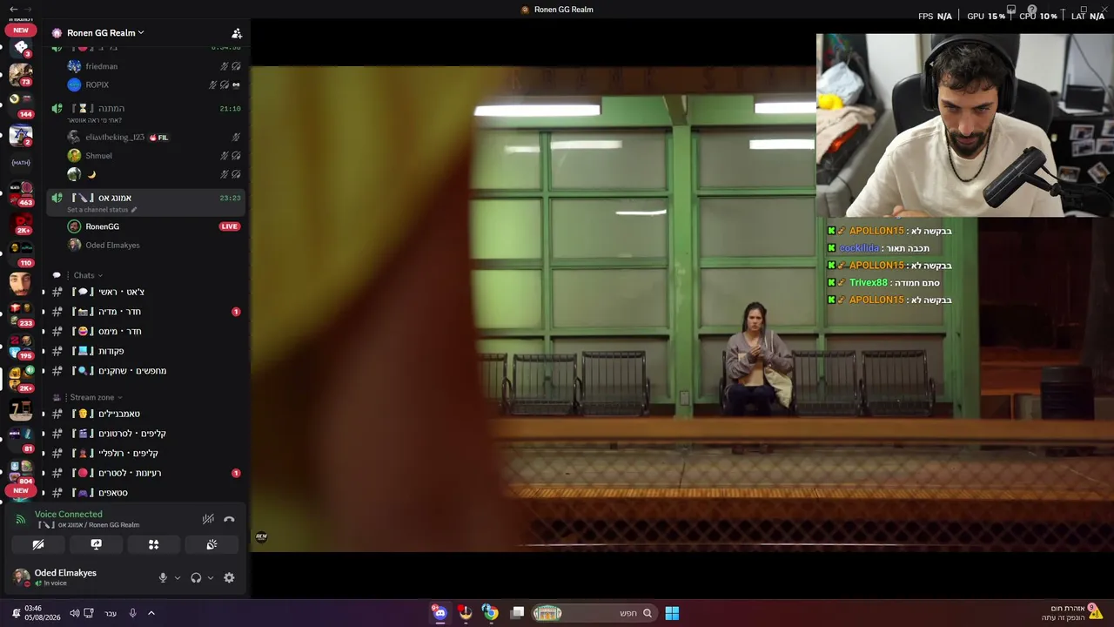This screenshot has width=1114, height=627.
Task: Open the טאמבניילים channel
Action: tap(145, 414)
